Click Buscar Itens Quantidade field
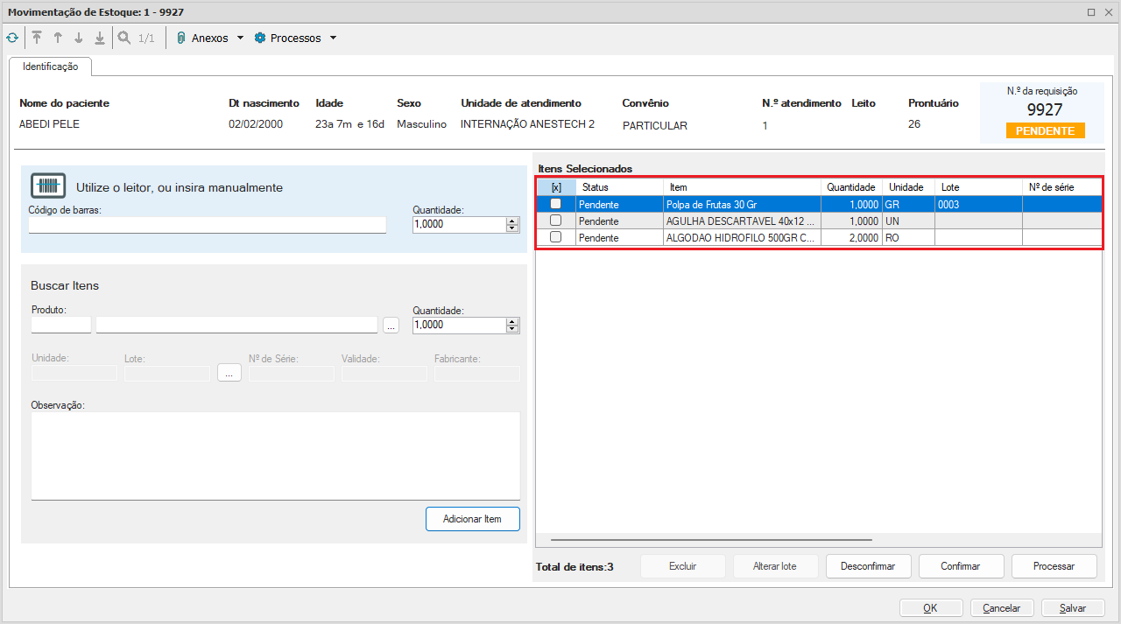The height and width of the screenshot is (624, 1121). pyautogui.click(x=460, y=325)
